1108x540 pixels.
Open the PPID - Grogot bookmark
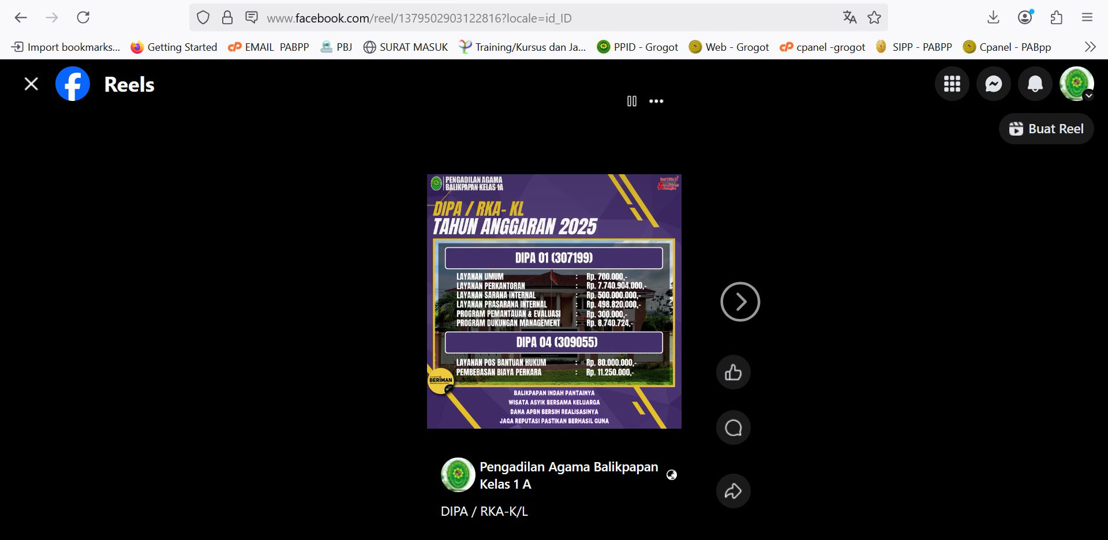point(638,47)
